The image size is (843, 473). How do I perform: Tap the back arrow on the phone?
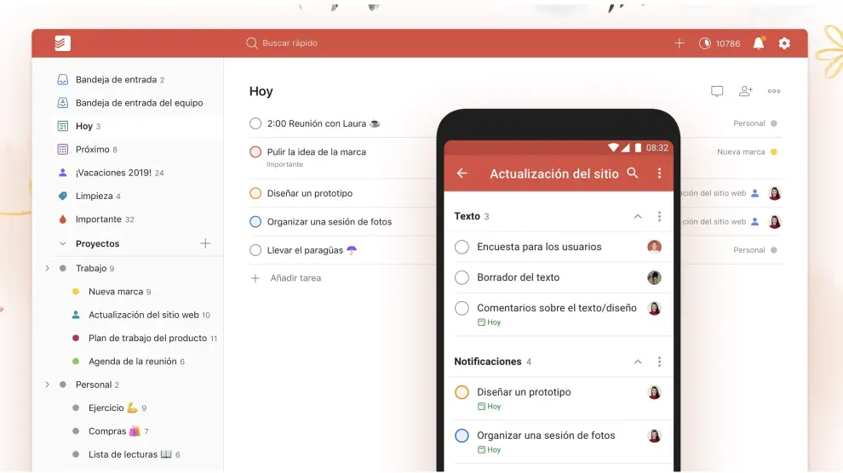click(462, 174)
